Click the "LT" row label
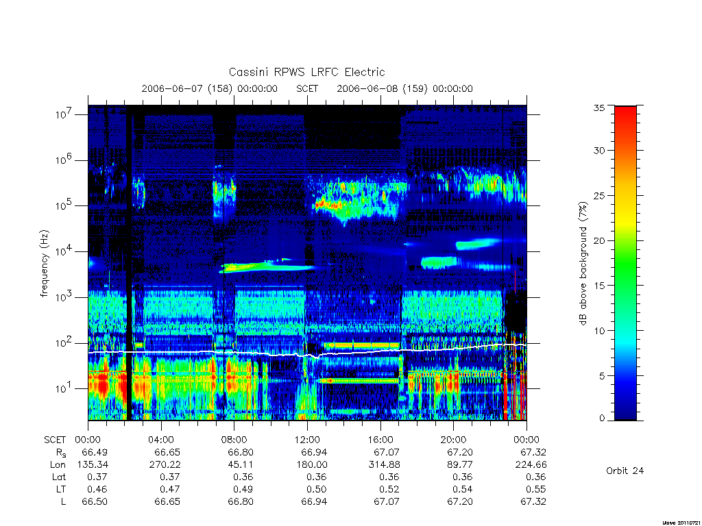702x526 pixels. [x=61, y=489]
